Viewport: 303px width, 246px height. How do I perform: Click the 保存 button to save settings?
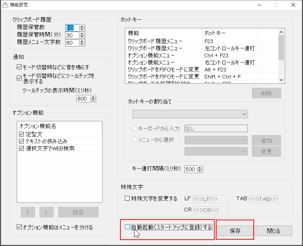pyautogui.click(x=235, y=231)
